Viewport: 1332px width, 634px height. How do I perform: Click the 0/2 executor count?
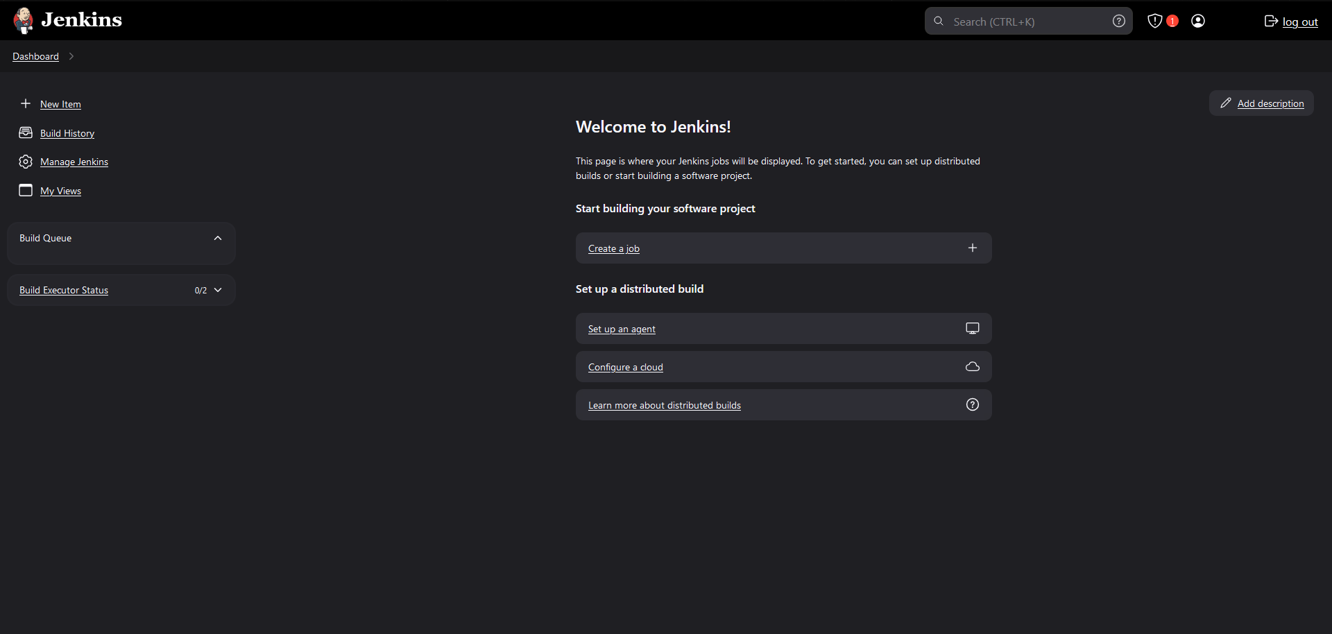(200, 291)
